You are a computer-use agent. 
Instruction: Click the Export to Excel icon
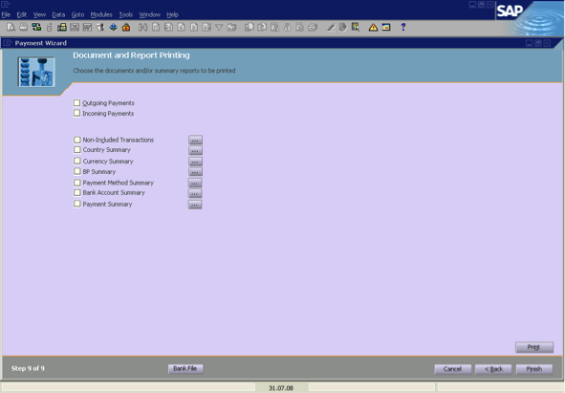coord(75,27)
